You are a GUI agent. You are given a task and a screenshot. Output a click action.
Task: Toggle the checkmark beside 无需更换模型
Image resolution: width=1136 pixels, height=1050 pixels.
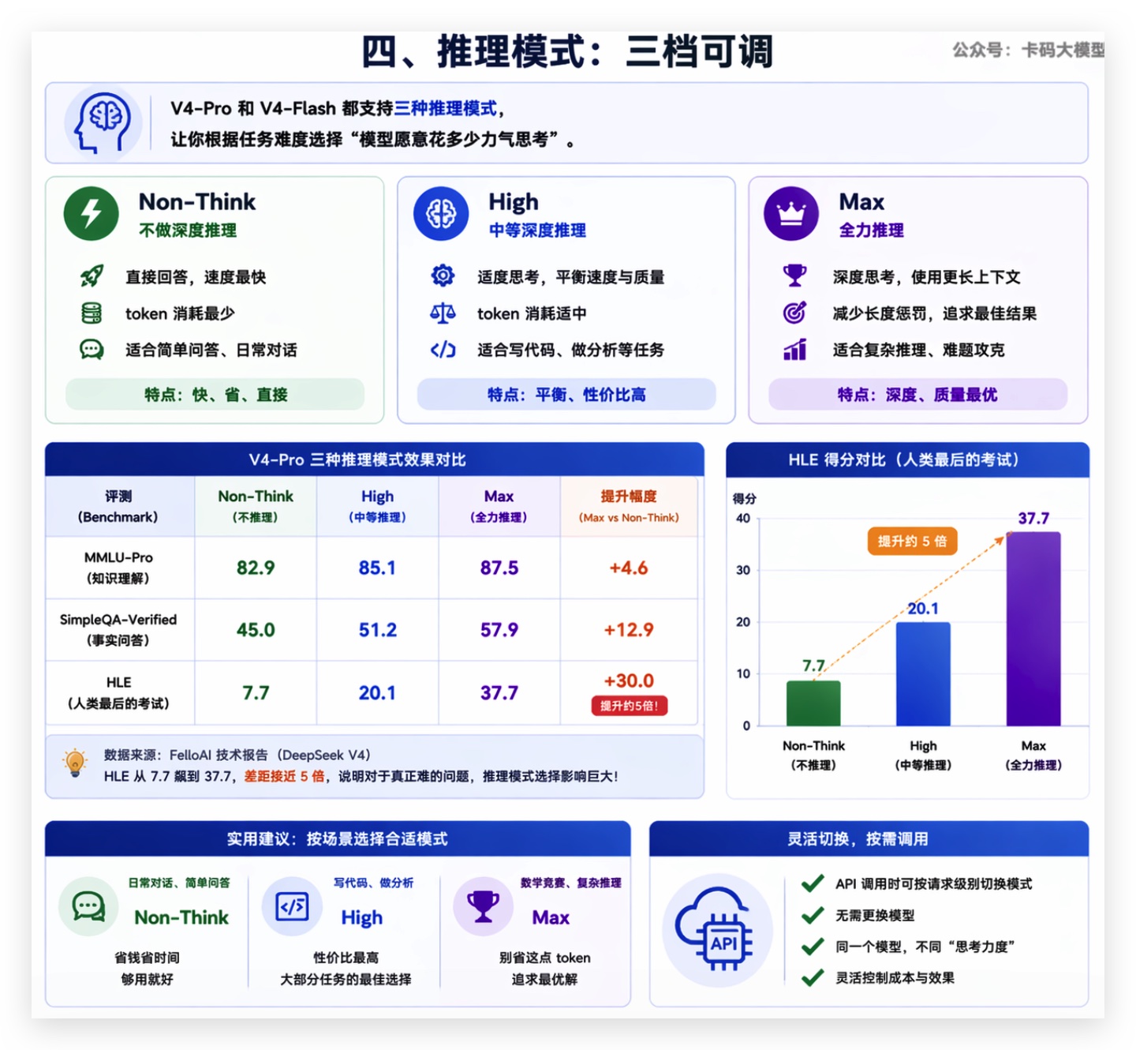tap(813, 915)
